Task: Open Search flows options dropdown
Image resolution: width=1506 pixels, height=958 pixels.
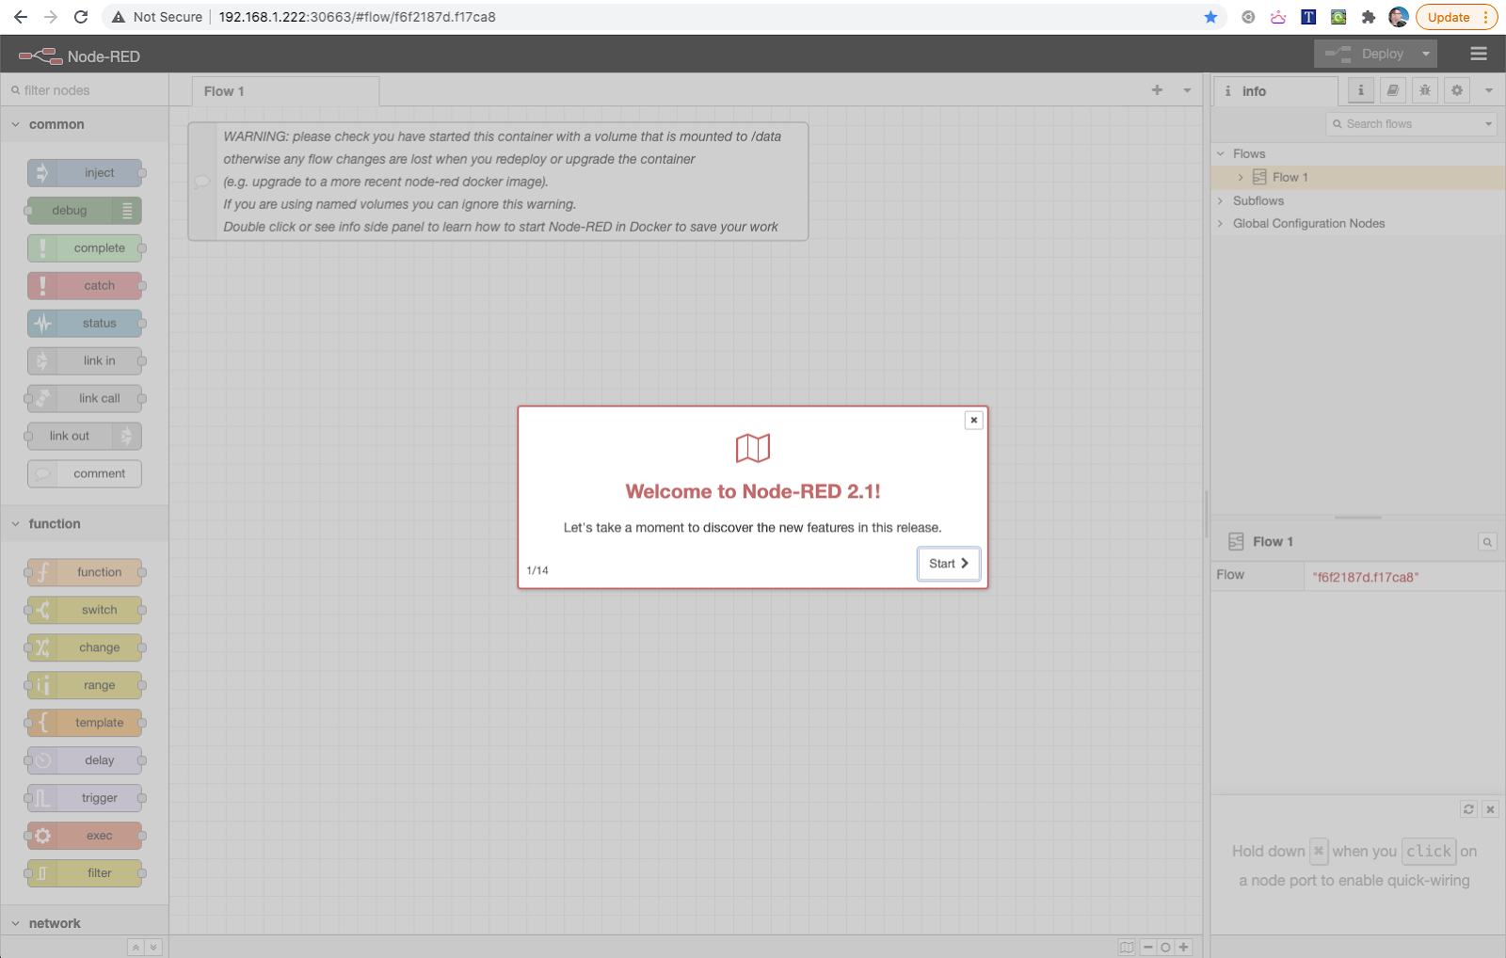Action: pyautogui.click(x=1488, y=124)
